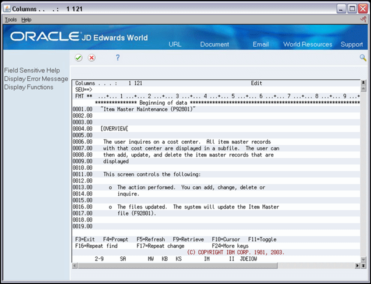Click the red X cancel icon

(91, 57)
